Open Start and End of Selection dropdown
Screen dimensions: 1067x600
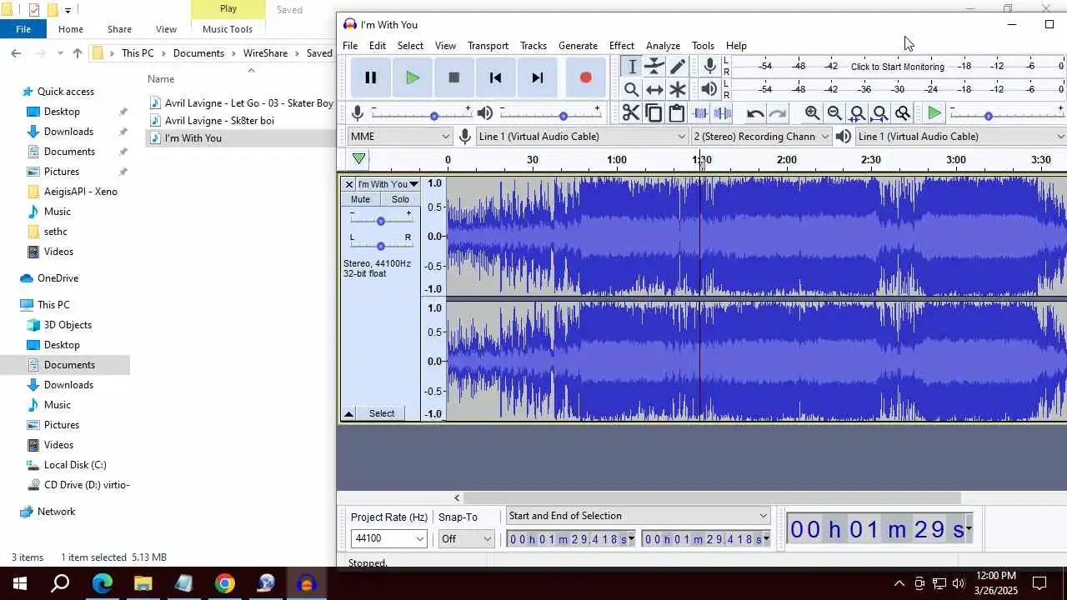click(638, 516)
